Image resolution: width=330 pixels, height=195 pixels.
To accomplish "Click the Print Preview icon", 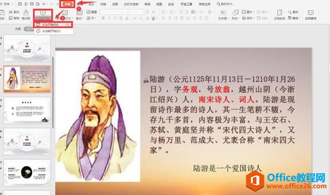I will [38, 4].
